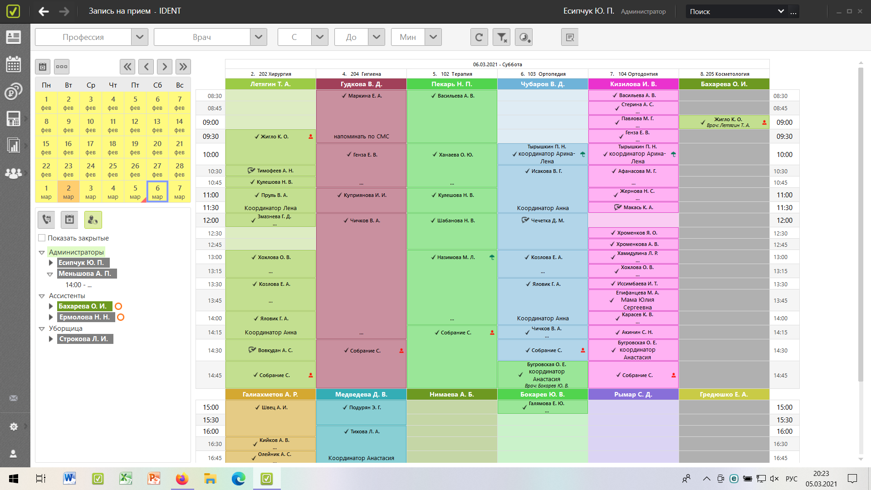Toggle orange circle beside Бахарева О. И.
This screenshot has height=490, width=871.
[118, 306]
